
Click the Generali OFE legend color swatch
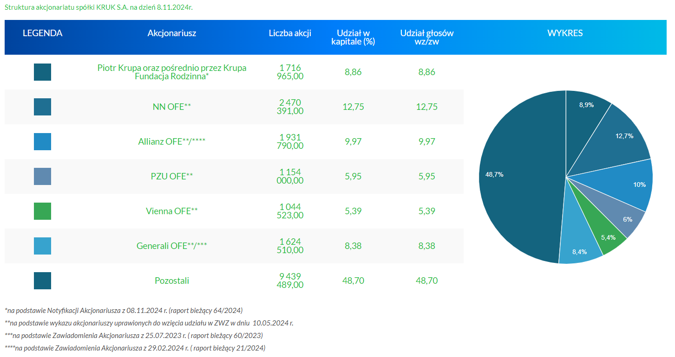coord(42,246)
